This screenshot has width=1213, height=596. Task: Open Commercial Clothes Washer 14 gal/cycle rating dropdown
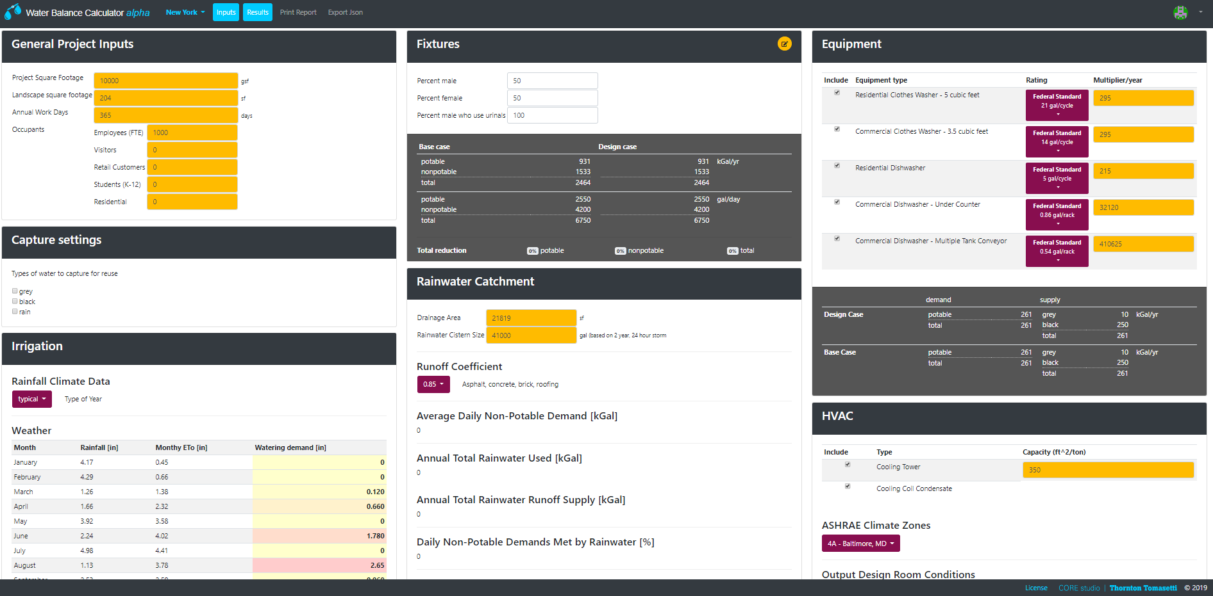coord(1057,141)
